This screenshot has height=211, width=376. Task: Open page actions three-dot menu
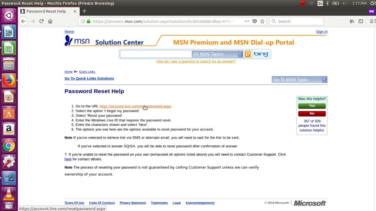[247, 21]
